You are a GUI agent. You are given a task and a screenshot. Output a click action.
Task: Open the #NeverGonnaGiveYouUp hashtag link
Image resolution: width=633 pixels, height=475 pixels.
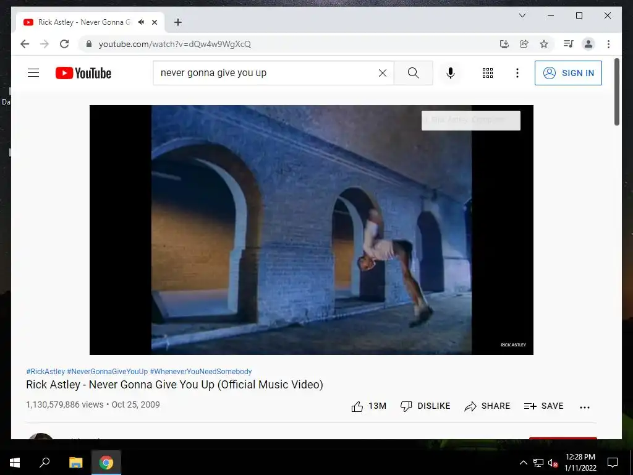(108, 371)
